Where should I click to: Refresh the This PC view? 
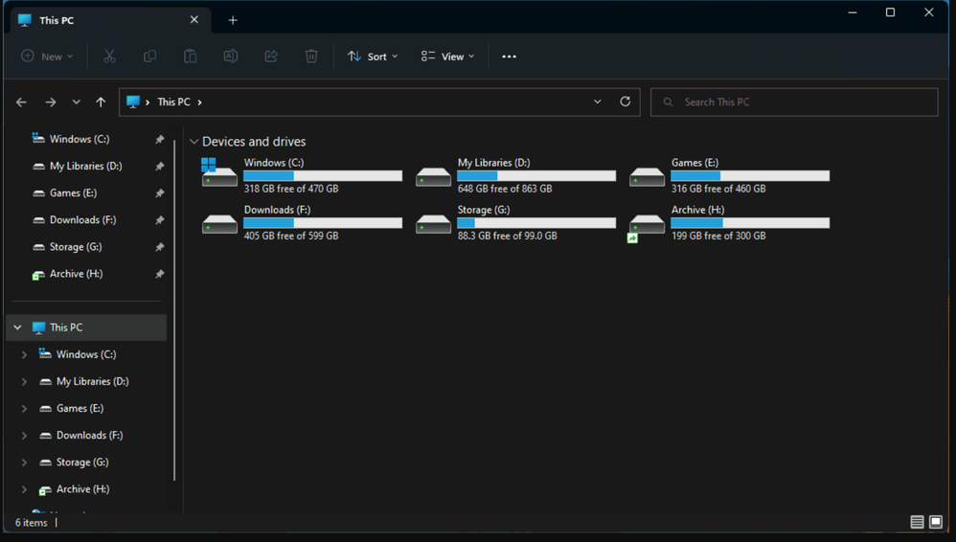point(625,102)
